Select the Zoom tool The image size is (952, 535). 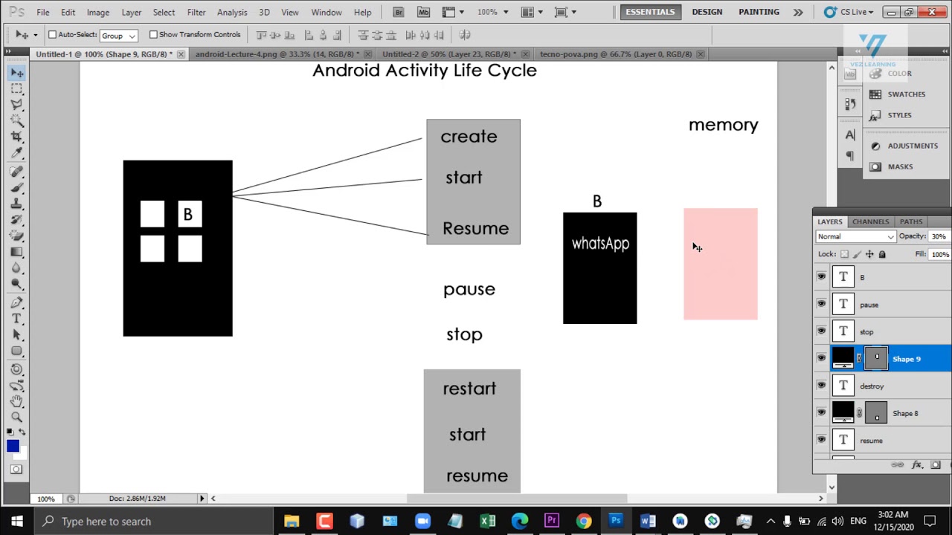(16, 417)
